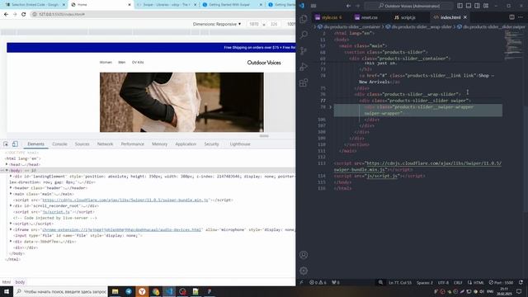Open the VS Code Search view
Image resolution: width=528 pixels, height=297 pixels.
[x=304, y=35]
